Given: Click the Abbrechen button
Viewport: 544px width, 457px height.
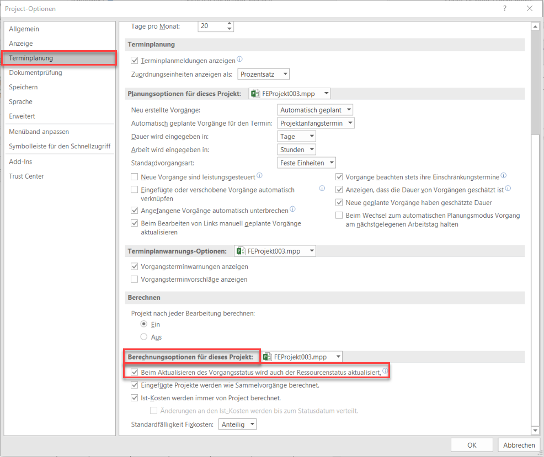Looking at the screenshot, I should 519,445.
